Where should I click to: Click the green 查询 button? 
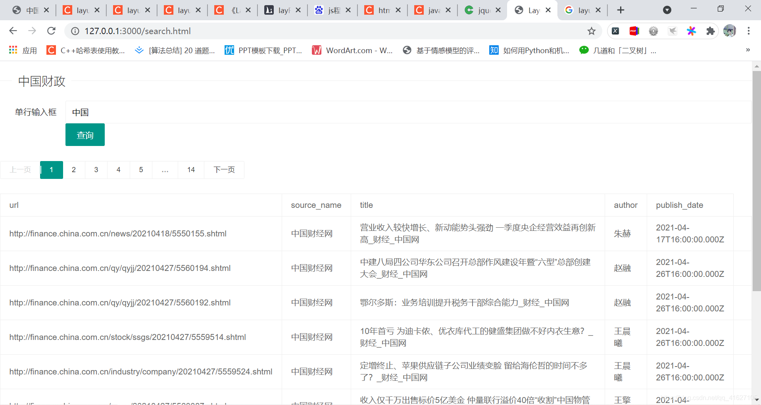(x=85, y=135)
